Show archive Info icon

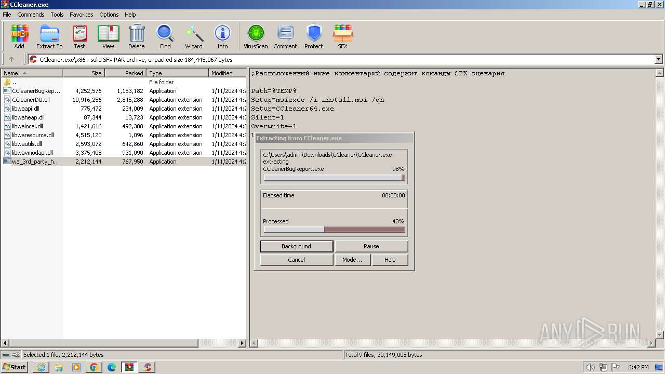click(222, 36)
